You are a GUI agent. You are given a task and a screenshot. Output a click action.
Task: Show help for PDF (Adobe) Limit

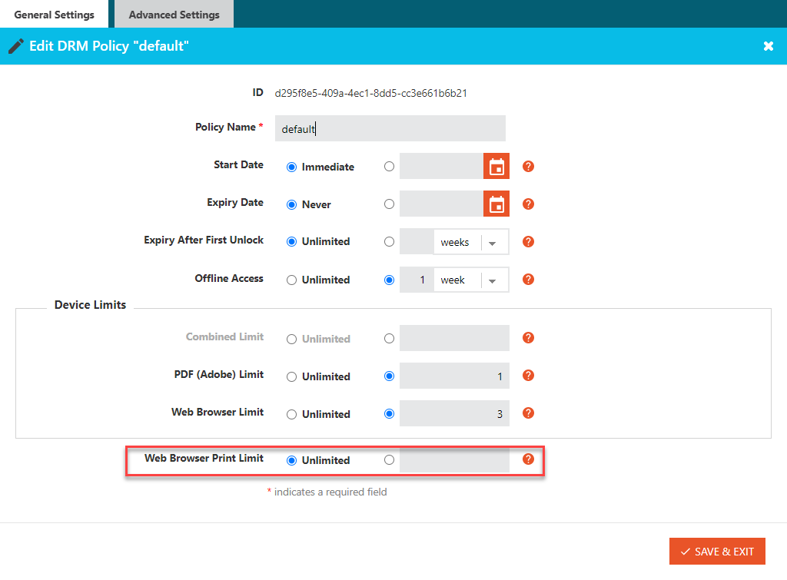pos(528,376)
